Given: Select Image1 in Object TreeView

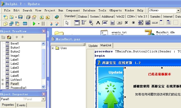Looking at the screenshot, I should [x=15, y=56].
